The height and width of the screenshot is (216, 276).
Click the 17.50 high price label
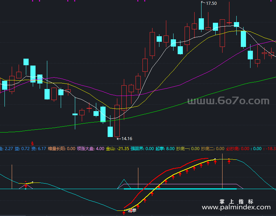(x=211, y=3)
